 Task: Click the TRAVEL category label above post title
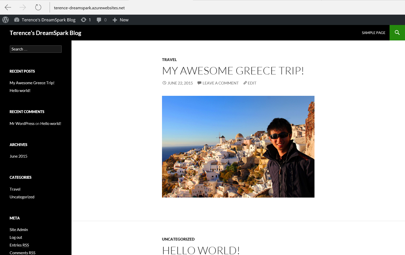tap(169, 60)
